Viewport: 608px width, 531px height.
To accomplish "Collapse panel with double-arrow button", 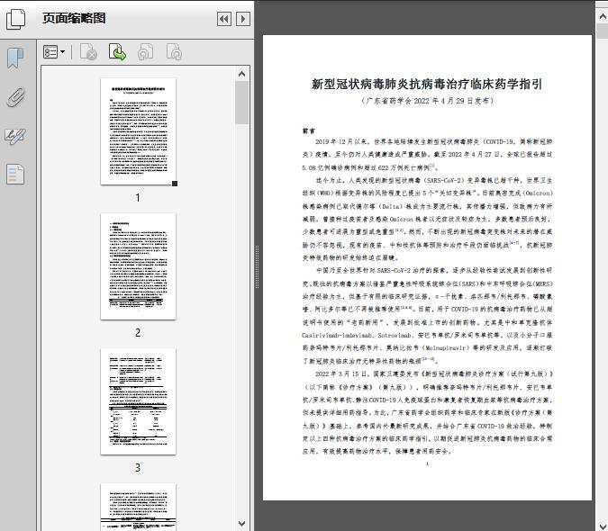I will [x=224, y=19].
